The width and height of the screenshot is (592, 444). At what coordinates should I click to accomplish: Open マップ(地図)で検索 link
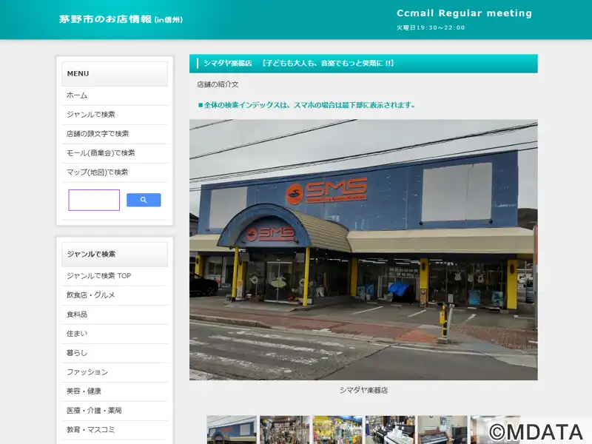coord(97,172)
